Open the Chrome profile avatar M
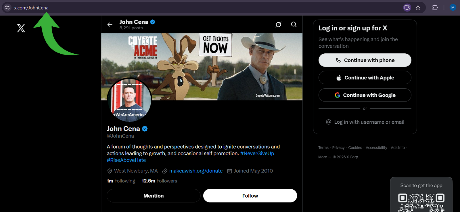Viewport: 460px width, 212px height. [x=453, y=8]
